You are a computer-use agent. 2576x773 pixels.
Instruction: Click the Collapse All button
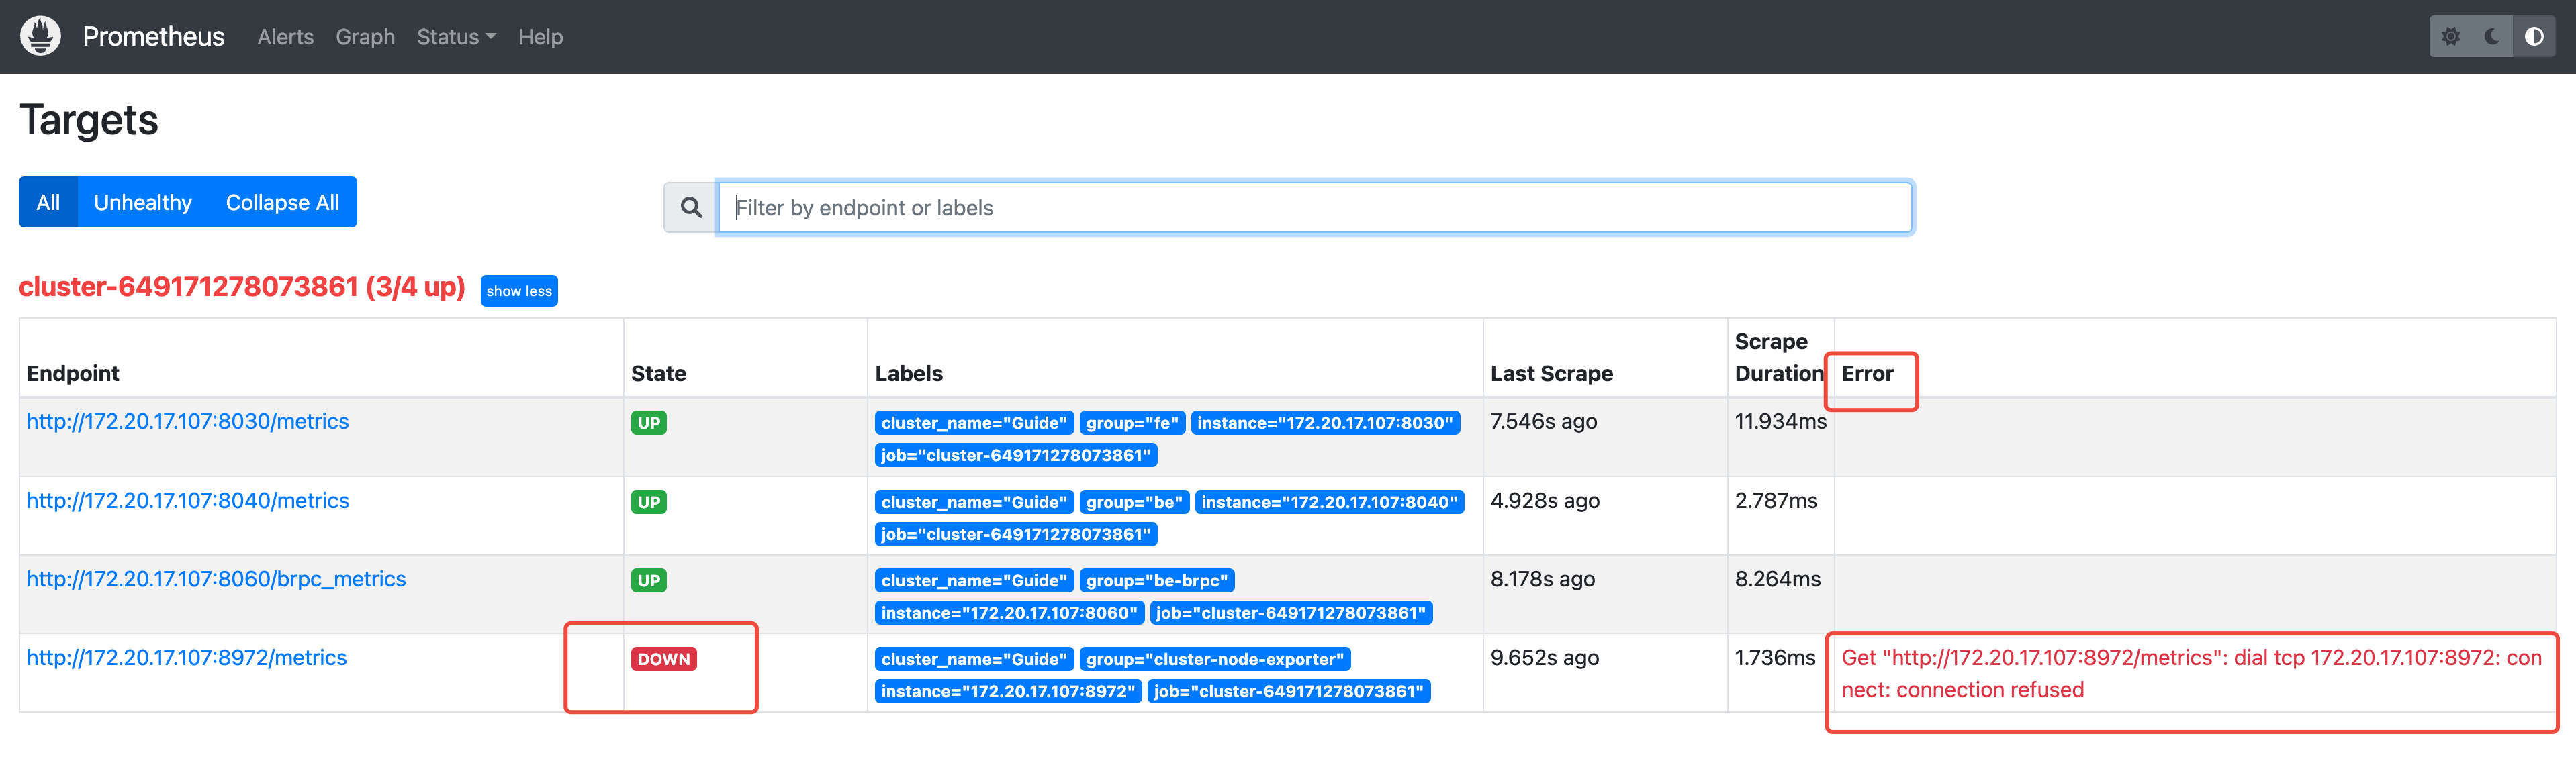click(x=282, y=202)
